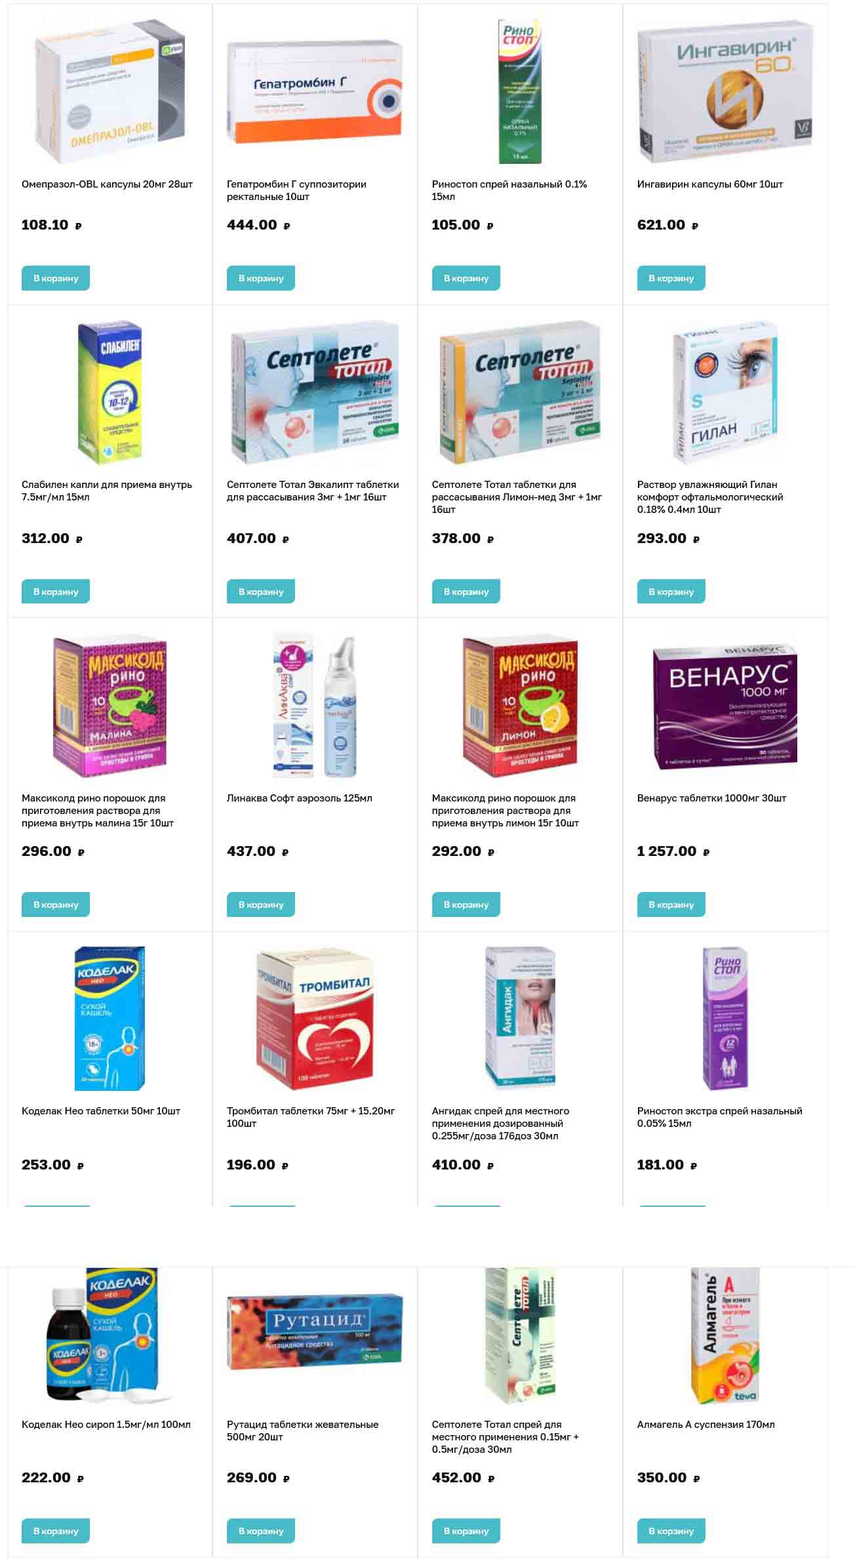
Task: Open Линаква Софт аэрозоль image
Action: 315,706
